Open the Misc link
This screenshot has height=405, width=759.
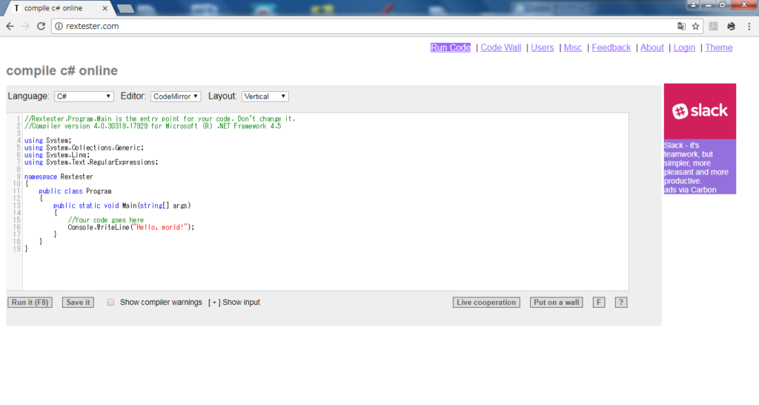click(x=573, y=47)
